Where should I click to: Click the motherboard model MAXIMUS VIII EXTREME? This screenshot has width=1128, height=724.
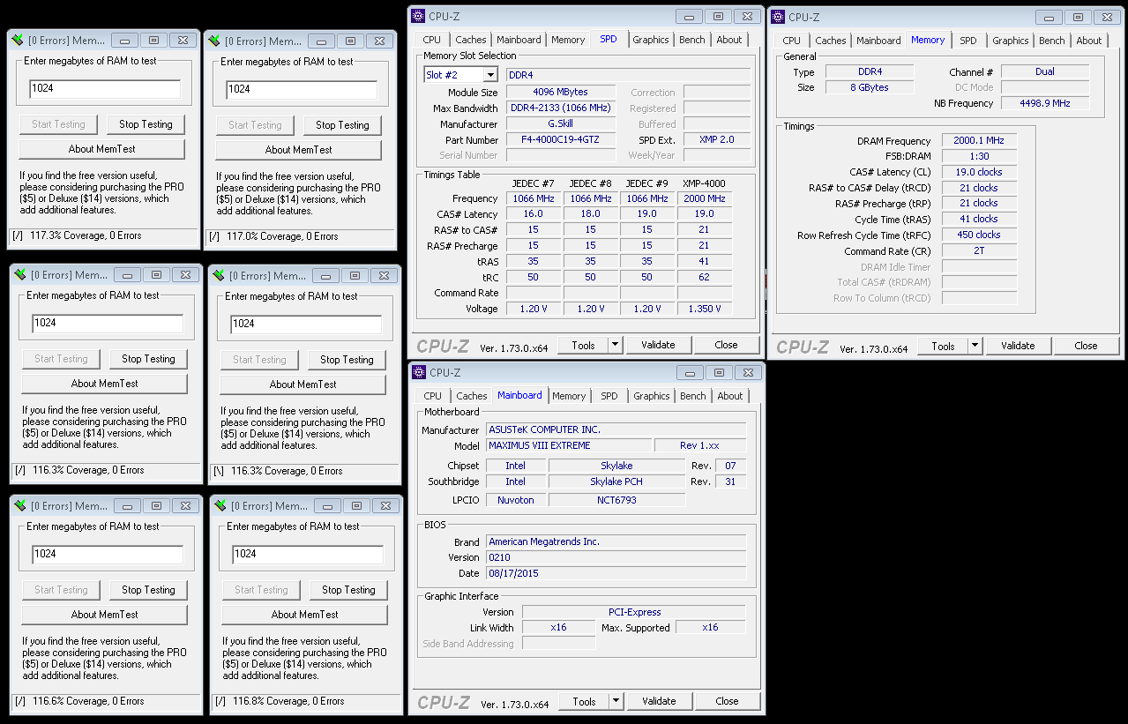[x=570, y=446]
